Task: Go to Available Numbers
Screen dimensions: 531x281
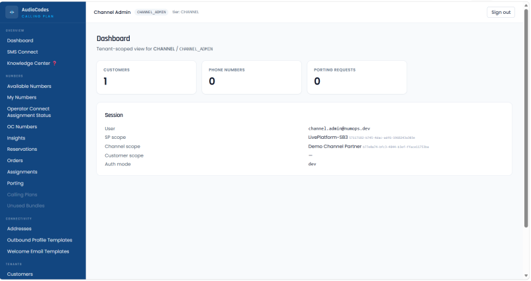Action: (x=29, y=86)
